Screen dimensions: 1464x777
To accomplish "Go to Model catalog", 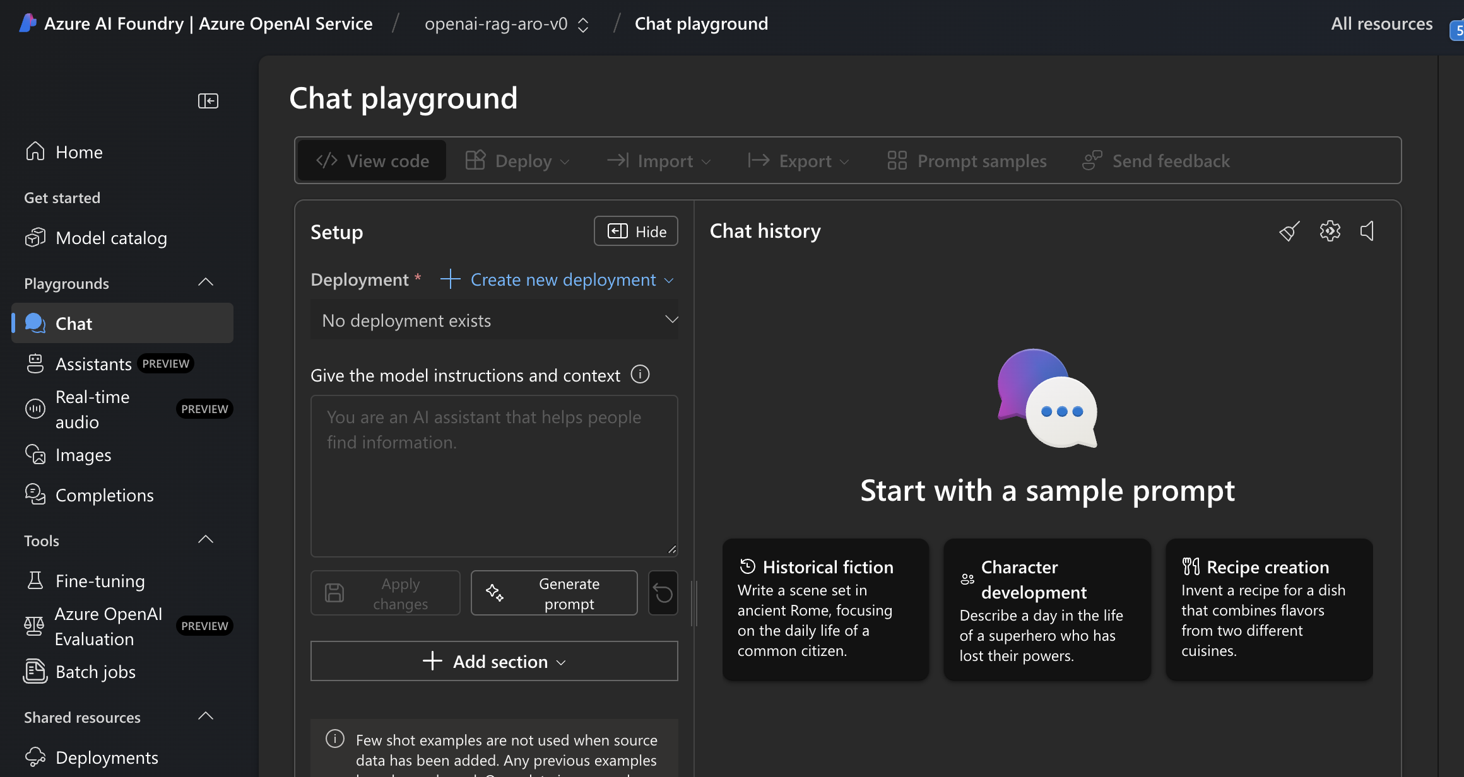I will tap(111, 238).
